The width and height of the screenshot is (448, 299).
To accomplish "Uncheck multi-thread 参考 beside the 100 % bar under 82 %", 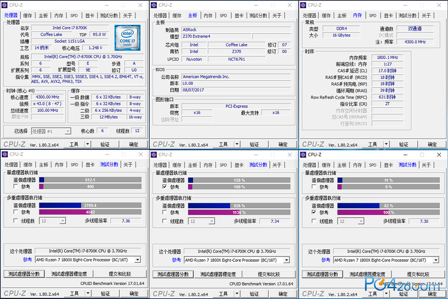I will pos(314,212).
